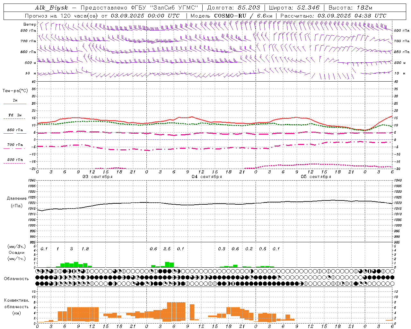Click the Рассчитано: 03.09.2025 04:38 UTC text

[333, 16]
